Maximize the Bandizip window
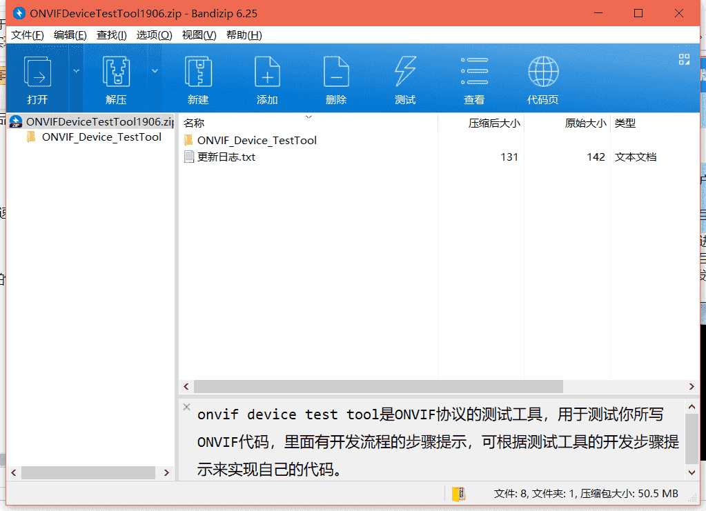The image size is (706, 511). [x=638, y=13]
